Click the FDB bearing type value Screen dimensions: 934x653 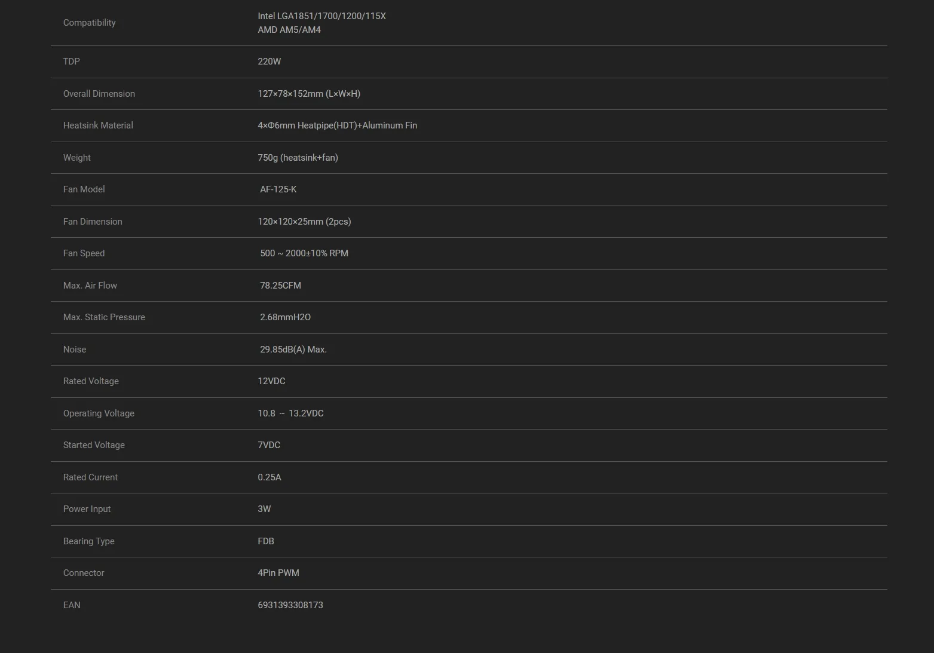[266, 541]
